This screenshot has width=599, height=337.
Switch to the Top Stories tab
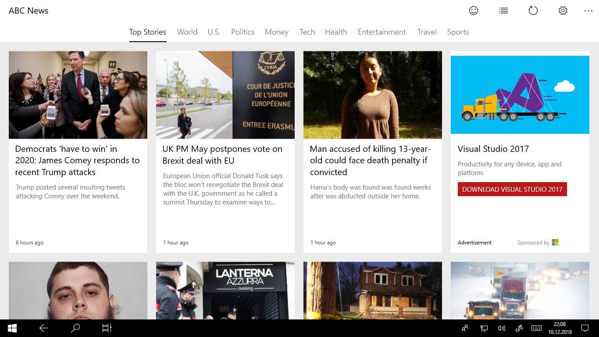148,32
